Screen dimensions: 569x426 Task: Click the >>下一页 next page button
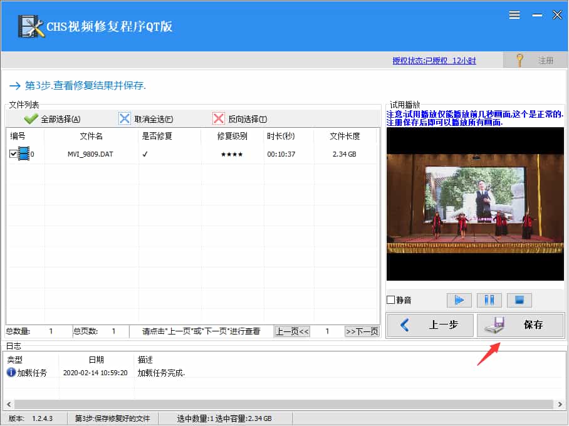tap(362, 331)
